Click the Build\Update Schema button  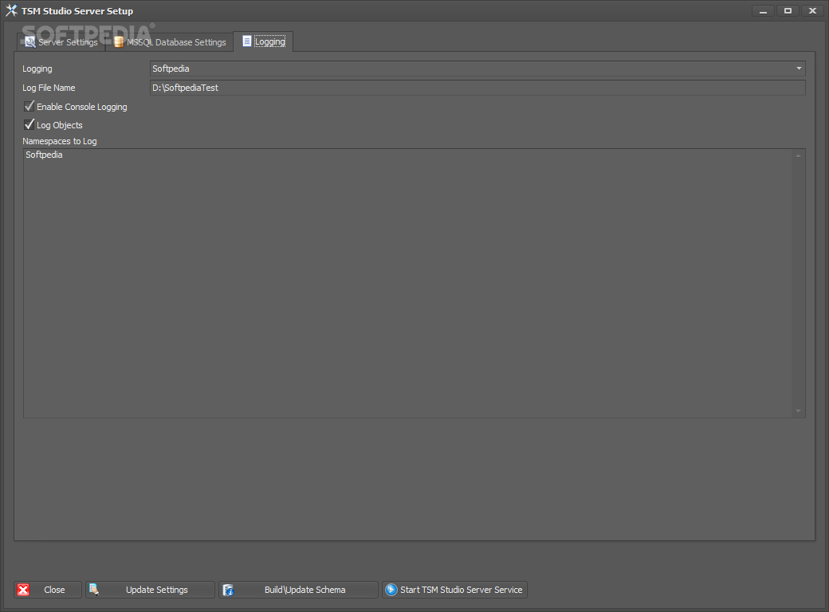click(x=299, y=590)
